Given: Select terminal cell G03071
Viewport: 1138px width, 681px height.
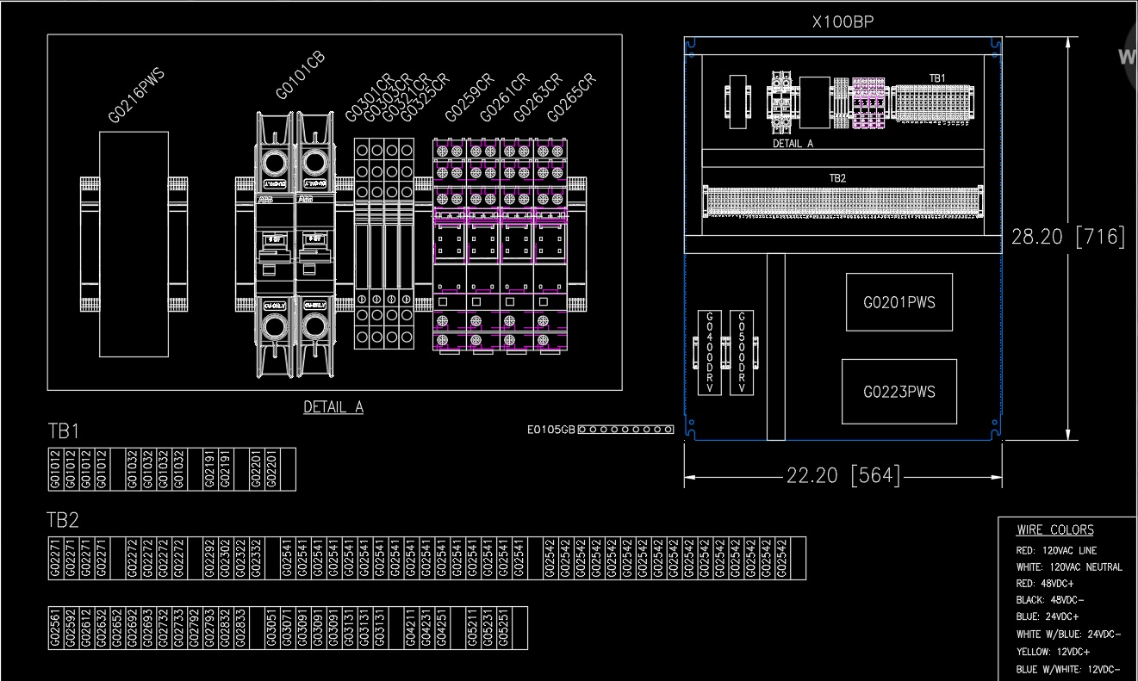Looking at the screenshot, I should [x=288, y=628].
